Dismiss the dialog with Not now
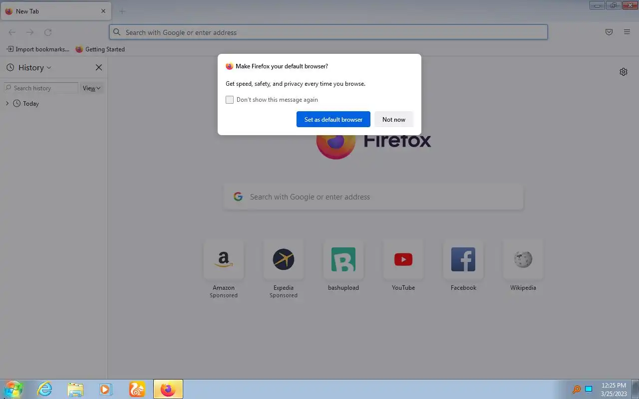The image size is (639, 399). [x=394, y=119]
